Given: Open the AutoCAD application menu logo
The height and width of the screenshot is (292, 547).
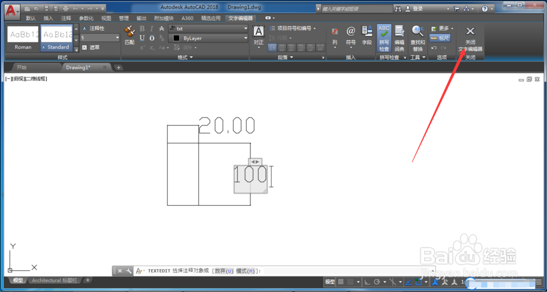Looking at the screenshot, I should [x=11, y=11].
